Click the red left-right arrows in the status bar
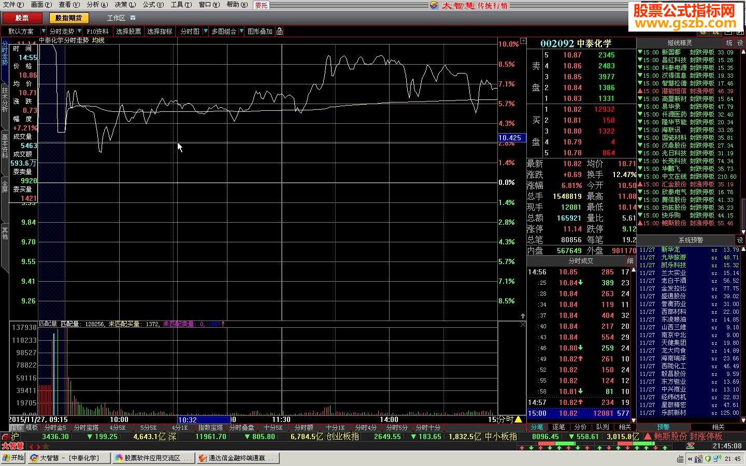The width and height of the screenshot is (746, 466). 35,446
